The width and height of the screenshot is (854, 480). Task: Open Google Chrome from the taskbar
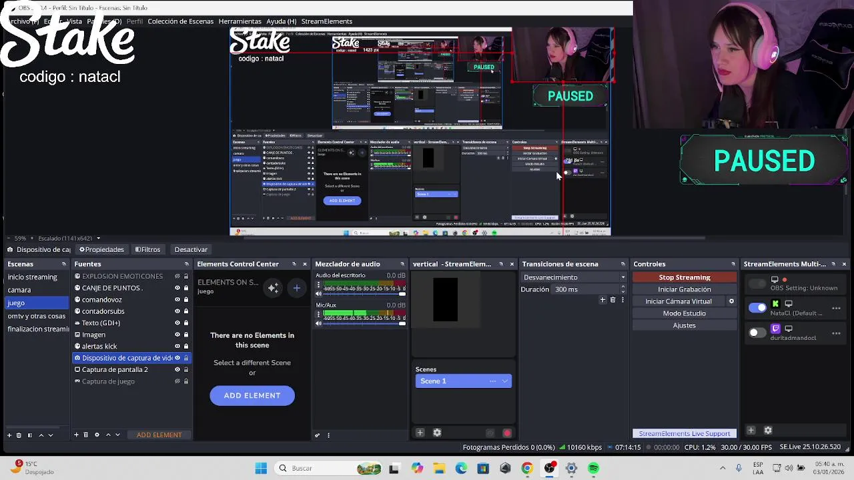click(x=527, y=468)
